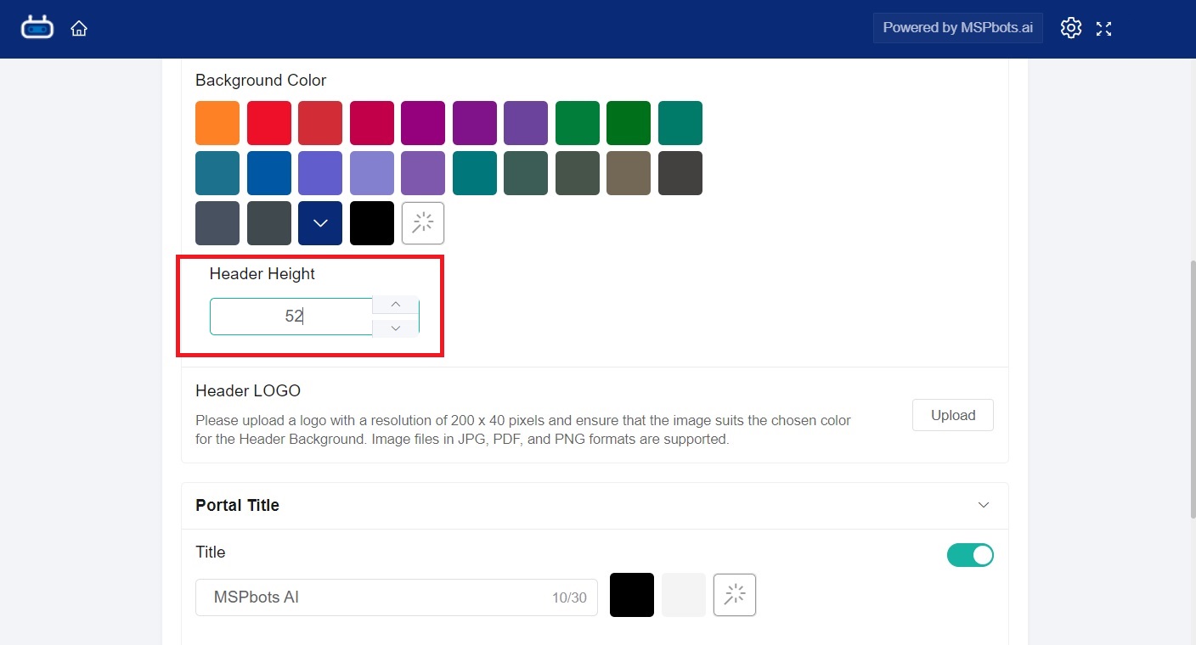The width and height of the screenshot is (1196, 645).
Task: Collapse the Portal Title section
Action: point(983,505)
